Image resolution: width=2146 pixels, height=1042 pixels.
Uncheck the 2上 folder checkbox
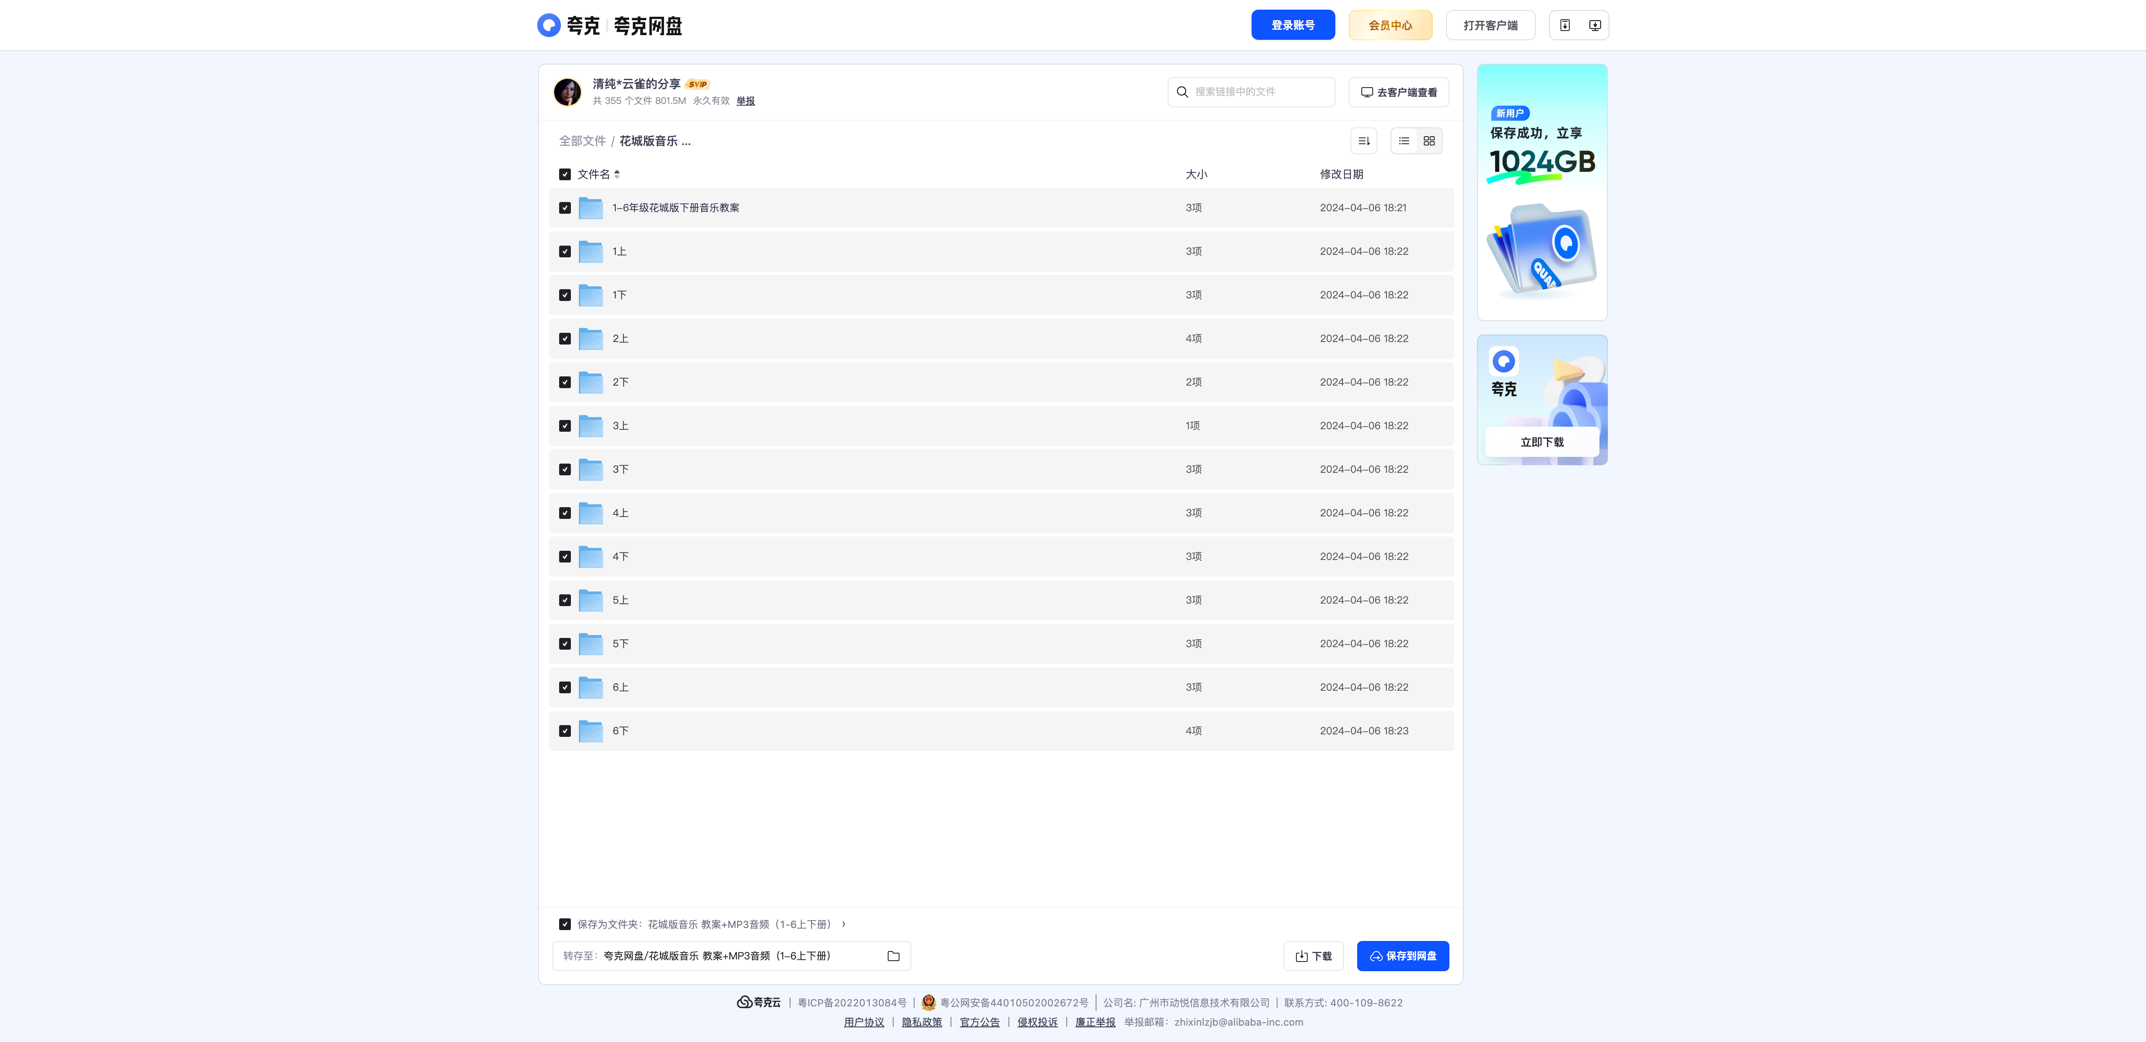pos(565,338)
